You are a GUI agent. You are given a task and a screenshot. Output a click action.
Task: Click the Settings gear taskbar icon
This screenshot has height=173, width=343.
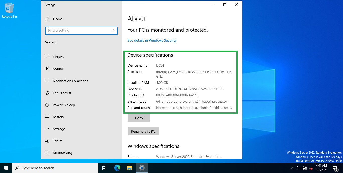click(x=142, y=168)
